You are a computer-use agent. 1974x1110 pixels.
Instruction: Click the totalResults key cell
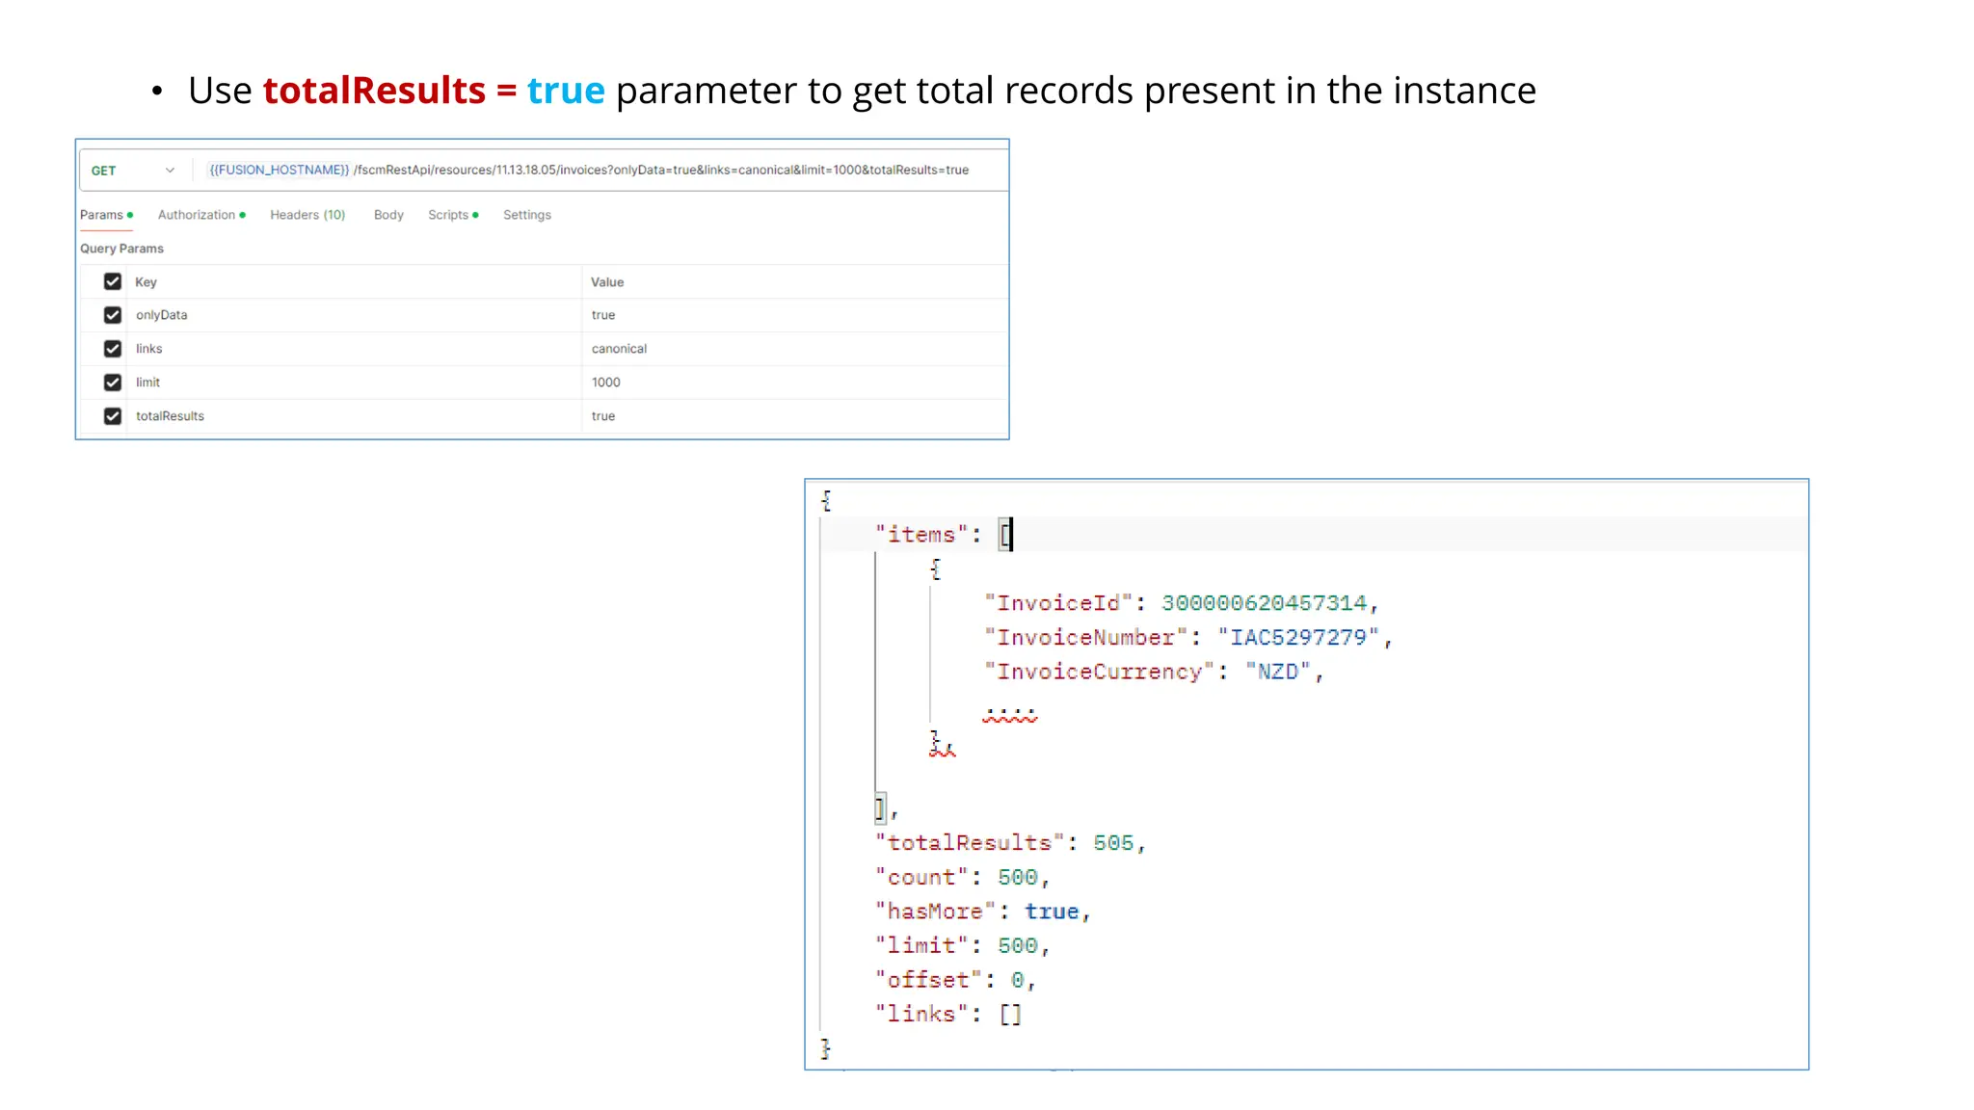[355, 416]
